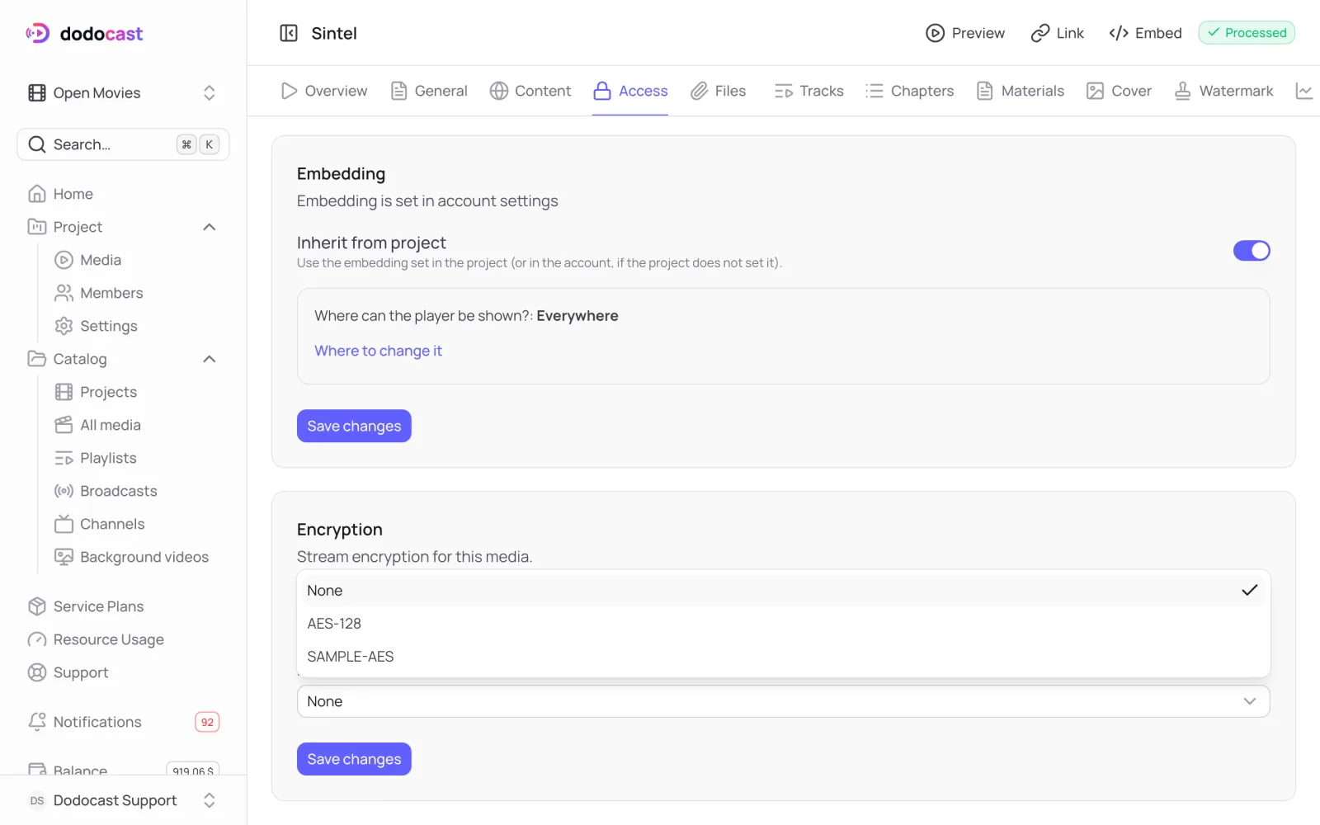The image size is (1320, 825).
Task: Switch to the Files tab
Action: (x=719, y=91)
